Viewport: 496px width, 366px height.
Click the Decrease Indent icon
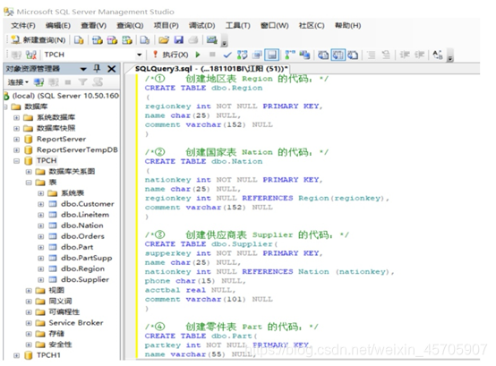point(405,55)
